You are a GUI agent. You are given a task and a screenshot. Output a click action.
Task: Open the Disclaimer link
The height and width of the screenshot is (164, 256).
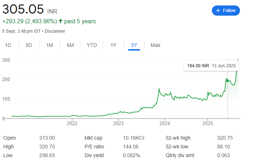point(55,31)
